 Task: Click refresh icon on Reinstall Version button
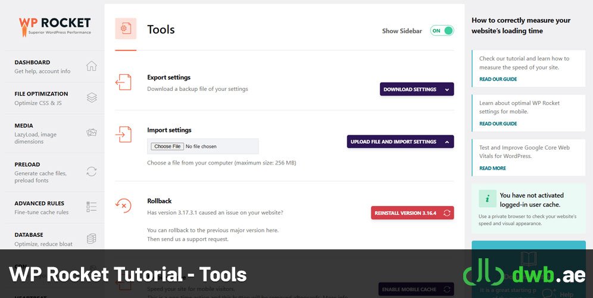coord(447,213)
